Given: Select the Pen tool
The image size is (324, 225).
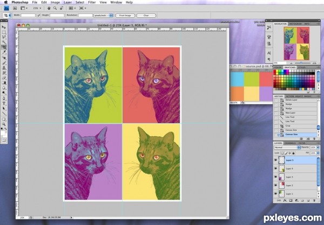Looking at the screenshot, I should tap(4, 99).
